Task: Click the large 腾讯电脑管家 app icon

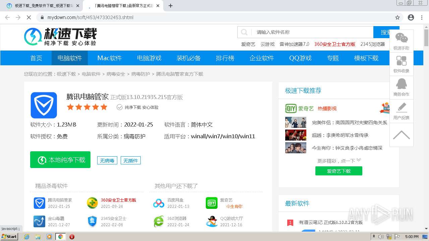Action: tap(44, 105)
